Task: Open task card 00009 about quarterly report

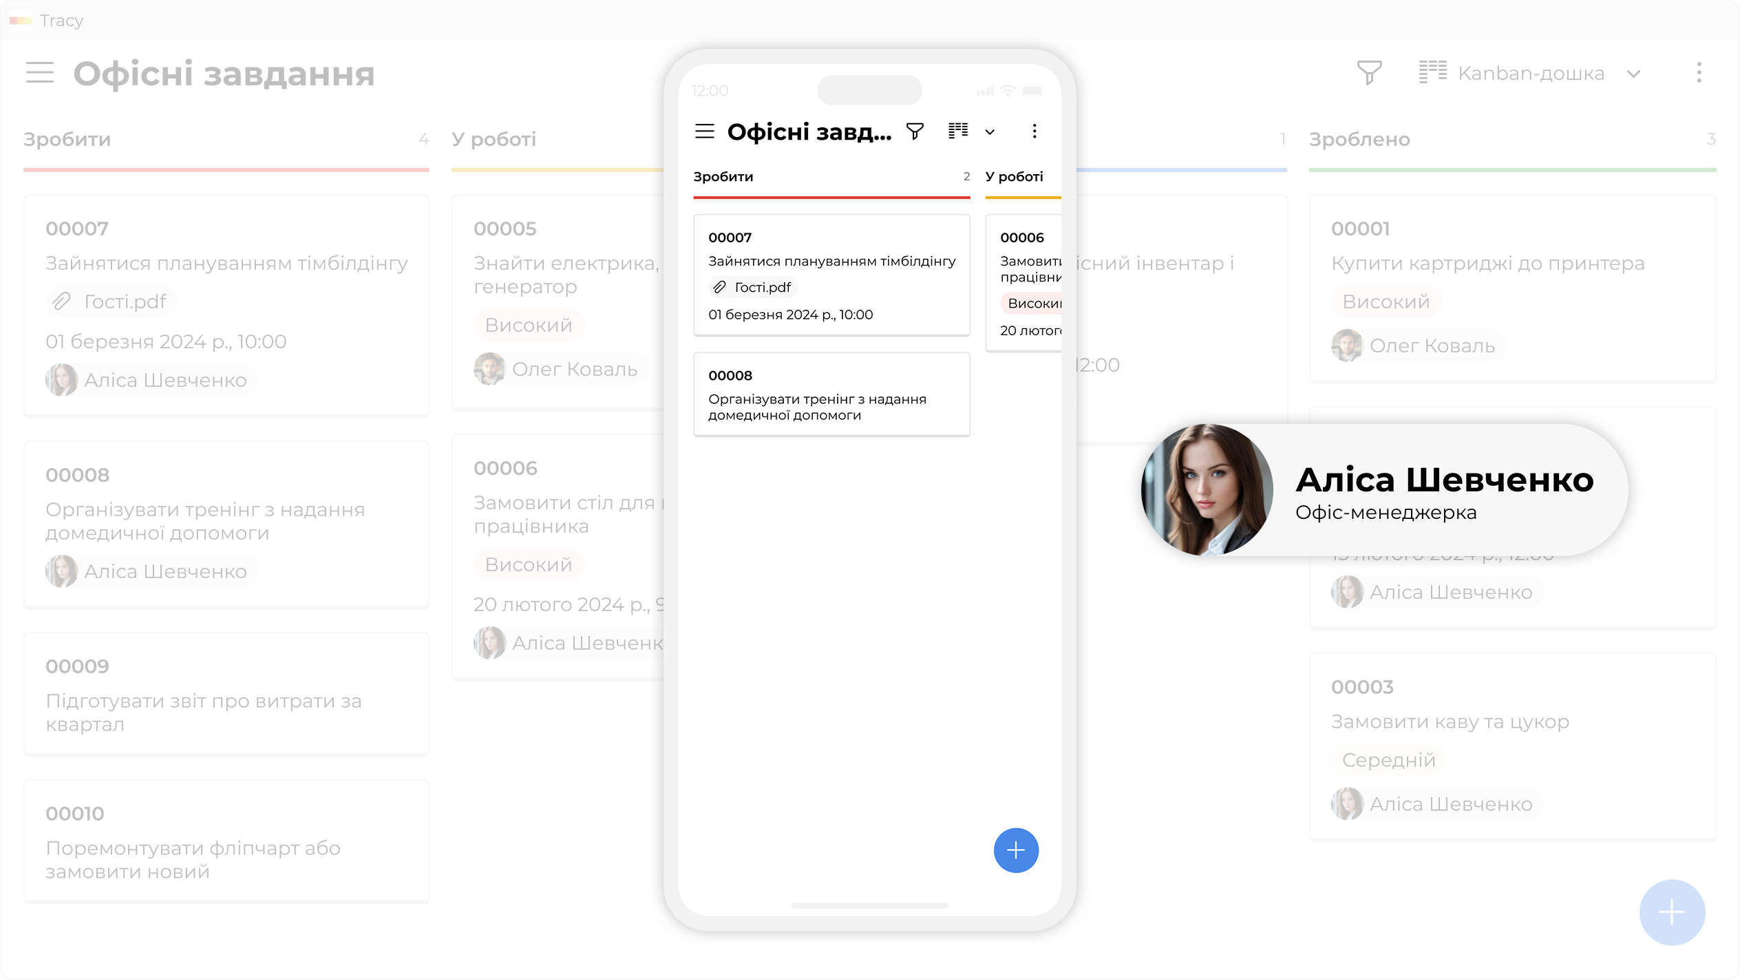Action: [226, 694]
